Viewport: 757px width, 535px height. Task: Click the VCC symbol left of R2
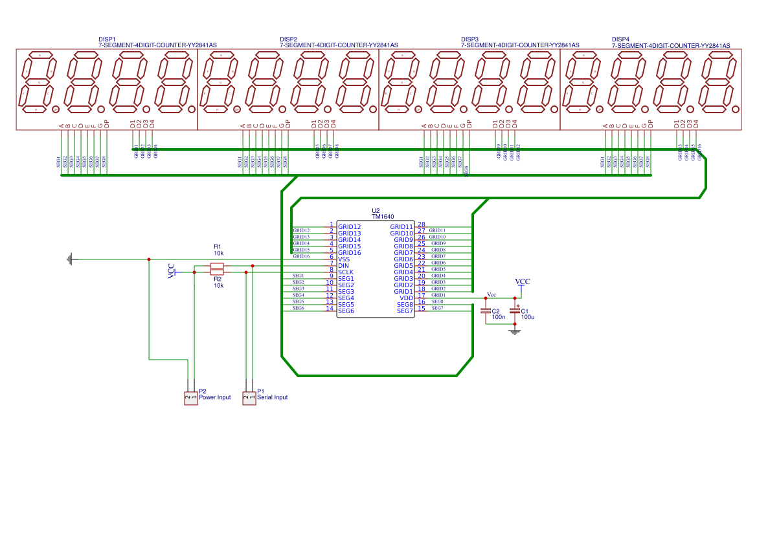point(173,272)
